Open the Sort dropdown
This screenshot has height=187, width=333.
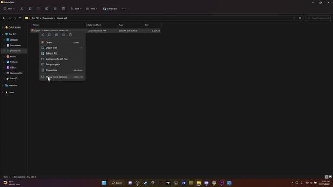point(76,9)
